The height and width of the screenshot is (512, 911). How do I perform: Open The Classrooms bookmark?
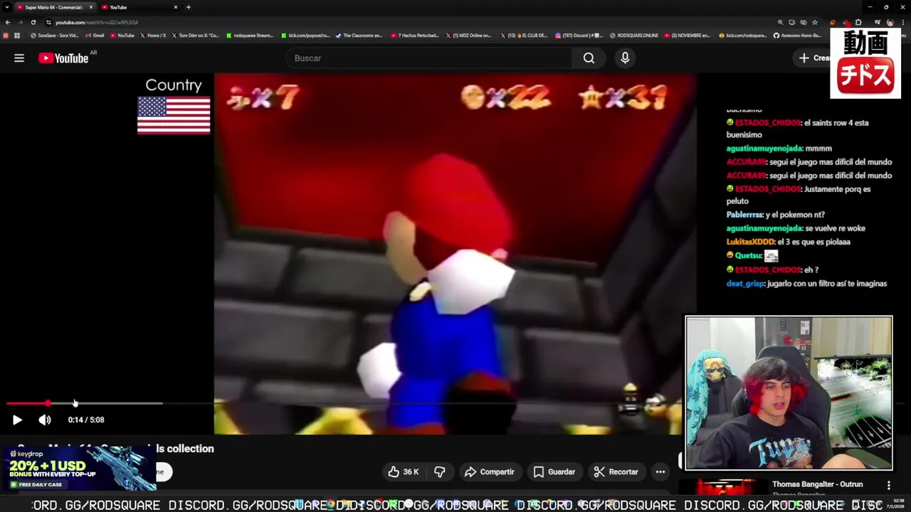coord(359,35)
